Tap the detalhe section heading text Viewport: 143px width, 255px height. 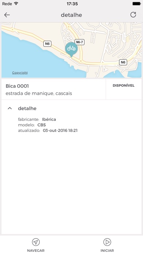coord(27,108)
